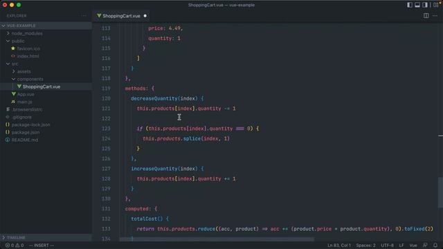Select language mode Vue in status bar
The image size is (443, 249).
pyautogui.click(x=413, y=246)
